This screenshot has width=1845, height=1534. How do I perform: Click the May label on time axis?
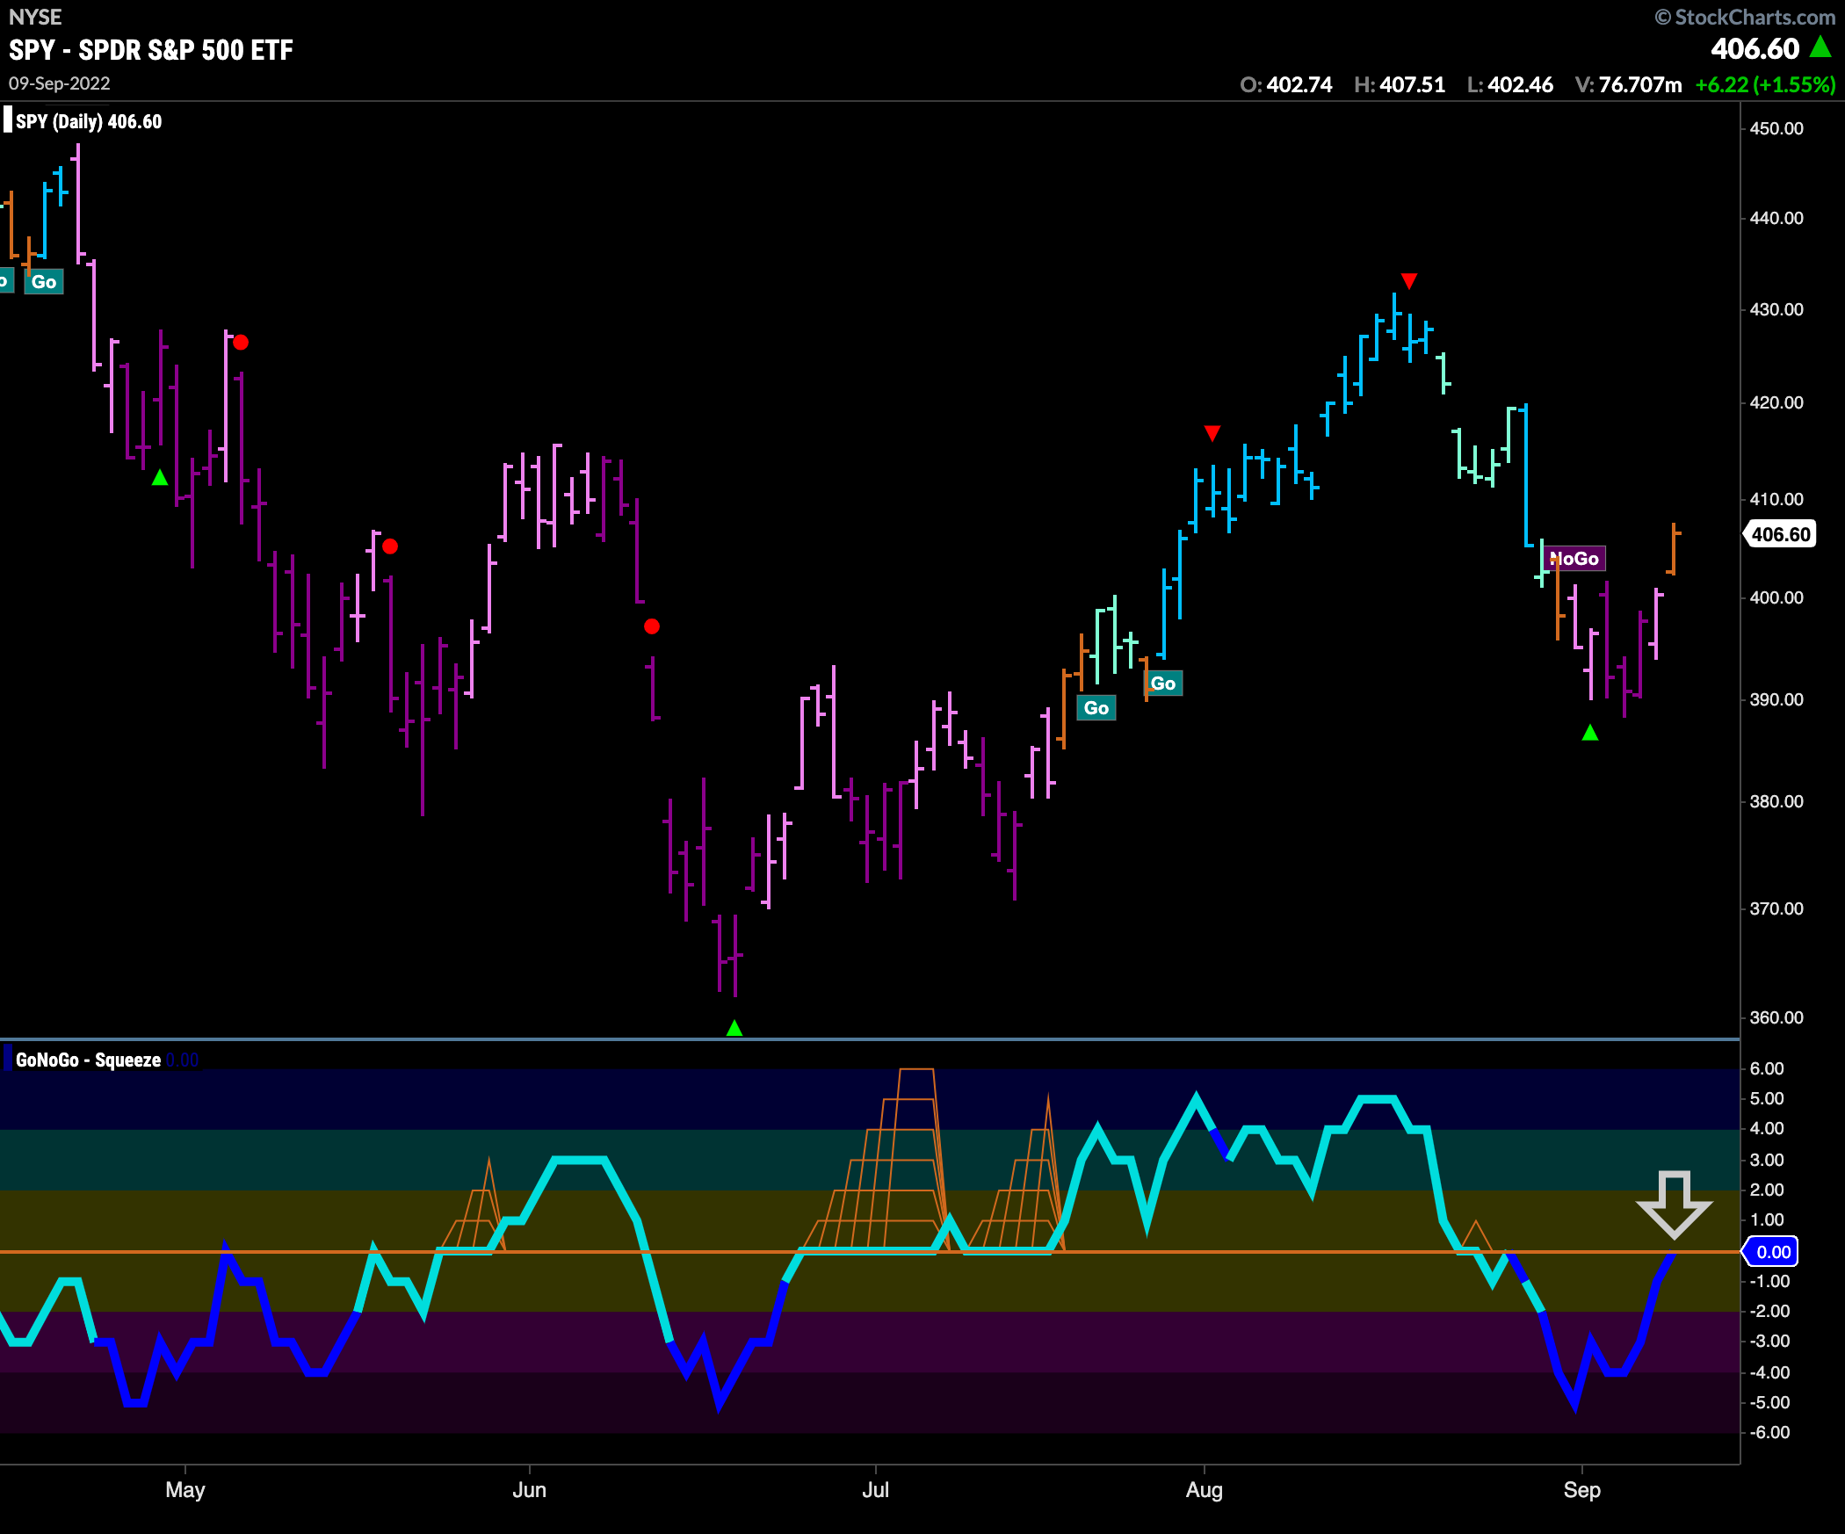coord(185,1490)
